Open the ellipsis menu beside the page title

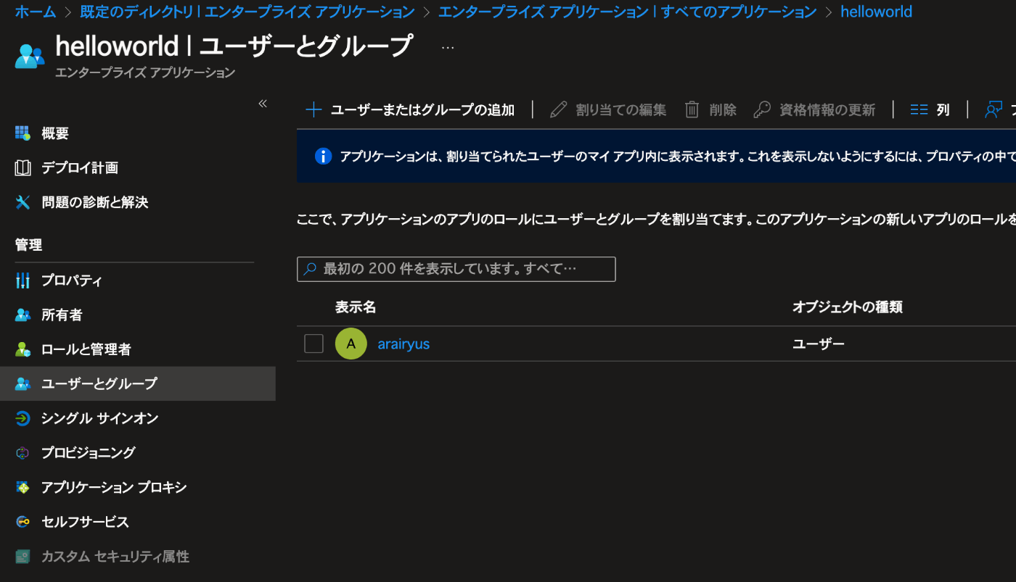click(448, 48)
